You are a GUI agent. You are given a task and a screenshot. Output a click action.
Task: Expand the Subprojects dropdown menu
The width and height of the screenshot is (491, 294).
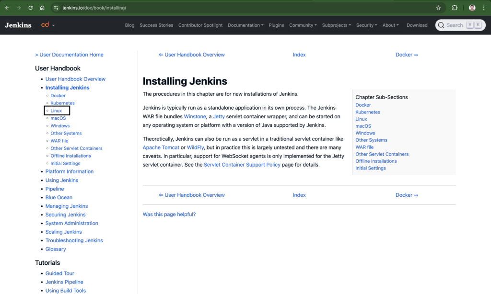coord(336,25)
